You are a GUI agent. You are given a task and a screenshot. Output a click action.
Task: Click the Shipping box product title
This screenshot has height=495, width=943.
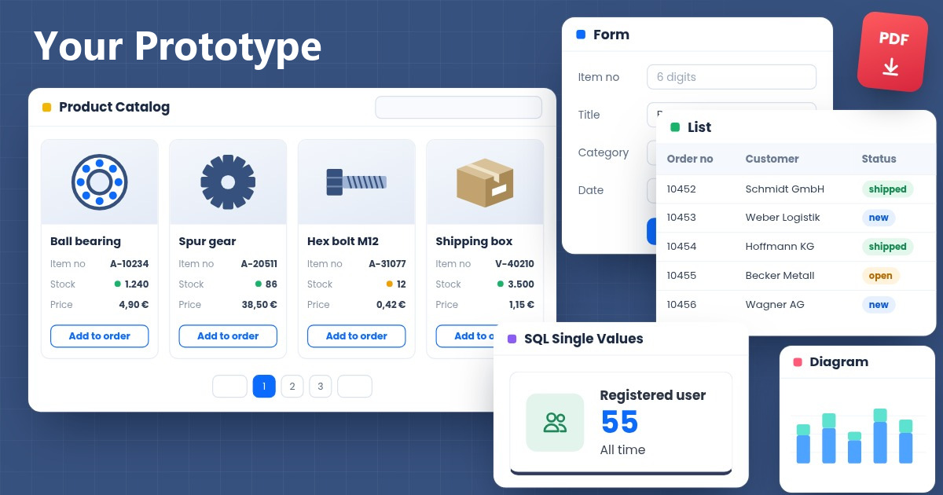(x=474, y=241)
